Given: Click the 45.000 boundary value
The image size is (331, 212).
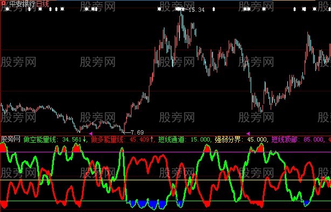Looking at the screenshot, I should pyautogui.click(x=257, y=139).
